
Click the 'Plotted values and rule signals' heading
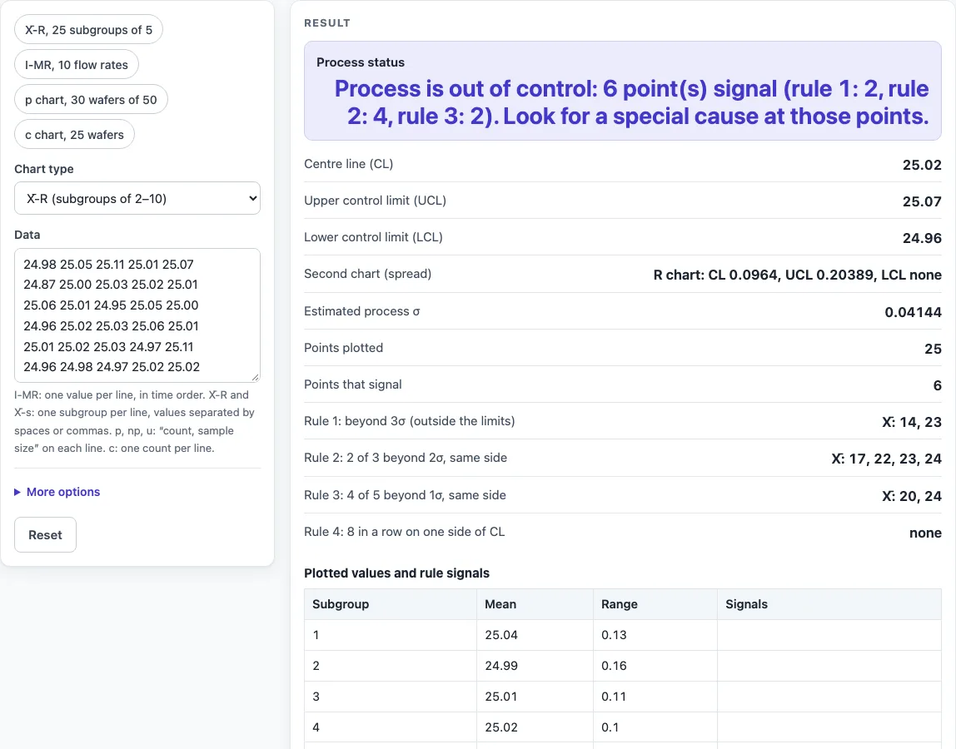[397, 573]
